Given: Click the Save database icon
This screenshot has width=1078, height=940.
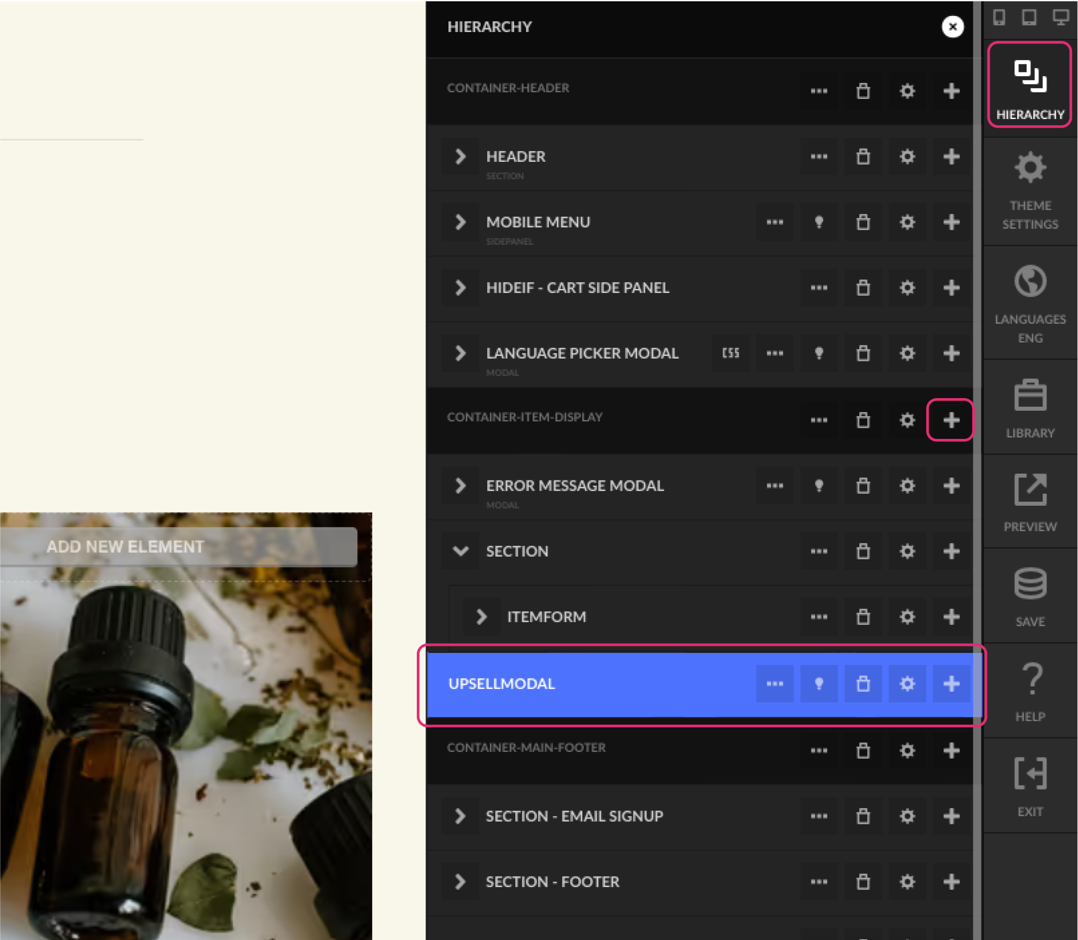Looking at the screenshot, I should [1030, 597].
